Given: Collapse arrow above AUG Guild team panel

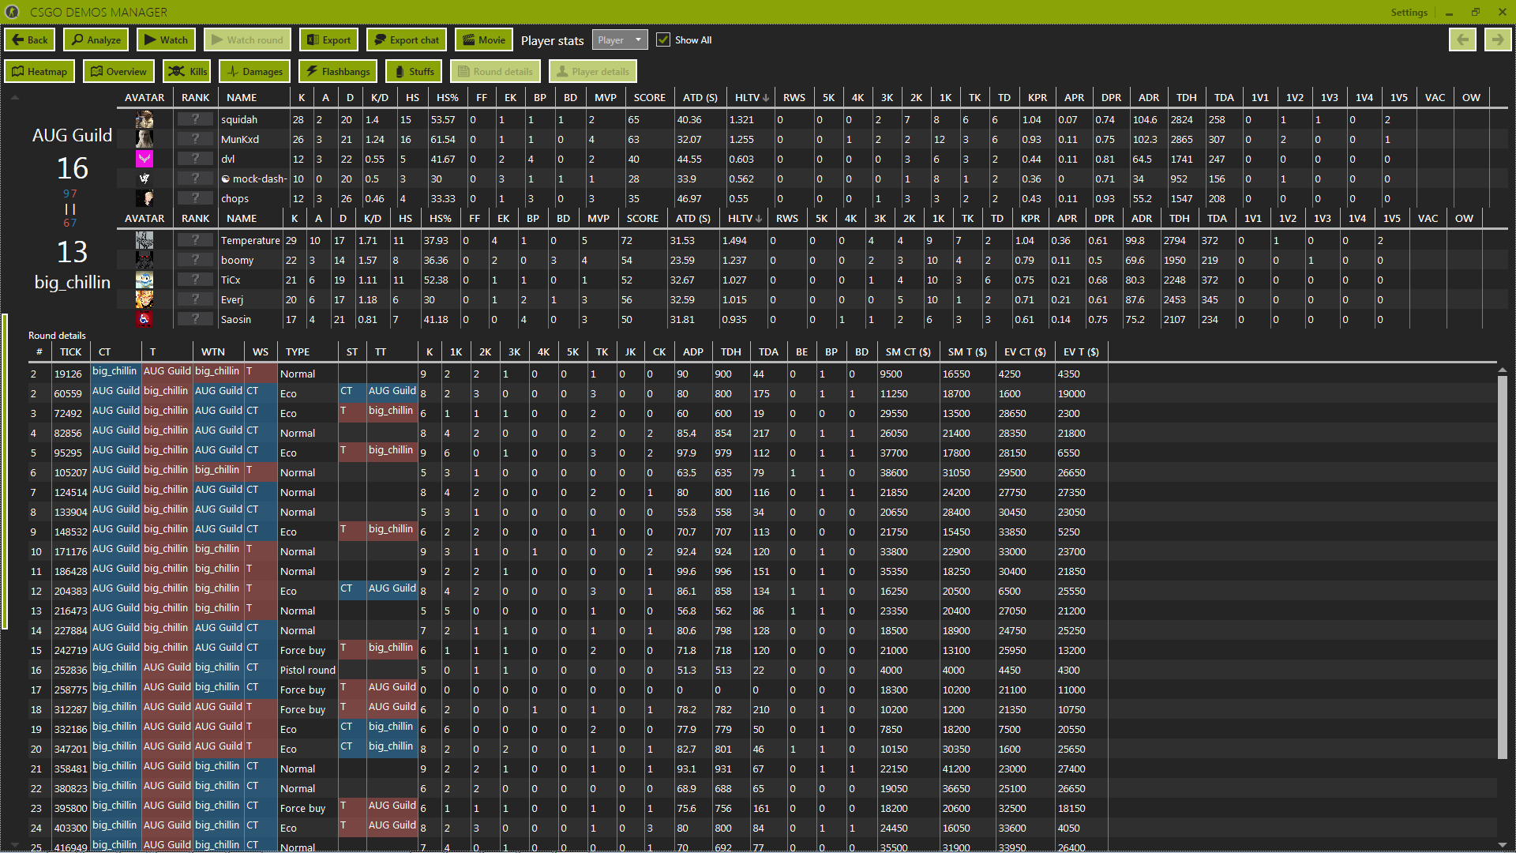Looking at the screenshot, I should pyautogui.click(x=15, y=97).
